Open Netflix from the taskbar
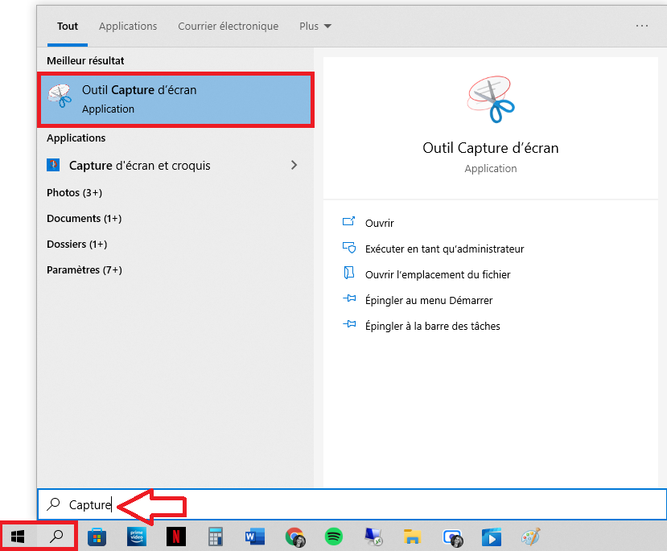Image resolution: width=667 pixels, height=551 pixels. (x=175, y=537)
